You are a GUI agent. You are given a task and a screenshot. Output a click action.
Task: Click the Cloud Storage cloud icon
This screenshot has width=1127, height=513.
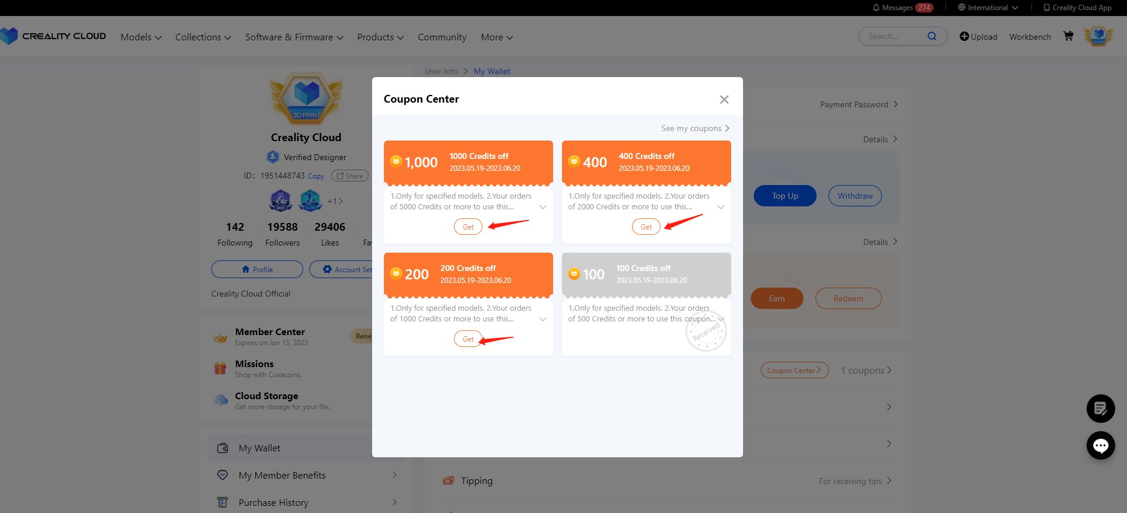(220, 400)
